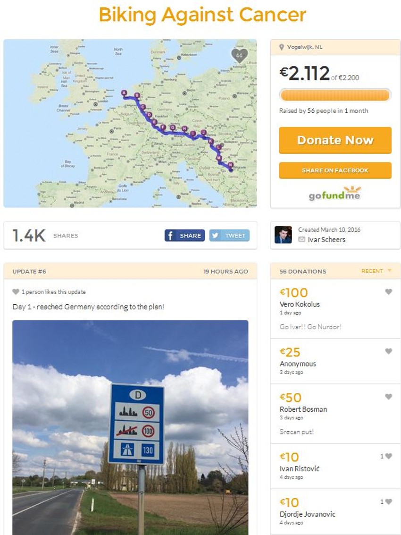Click heart on Djordje Jovanovic's donation
This screenshot has height=535, width=401.
tap(388, 501)
